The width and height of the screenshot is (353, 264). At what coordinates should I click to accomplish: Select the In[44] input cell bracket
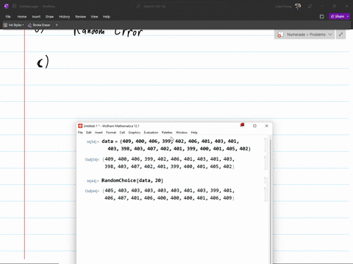(265, 180)
